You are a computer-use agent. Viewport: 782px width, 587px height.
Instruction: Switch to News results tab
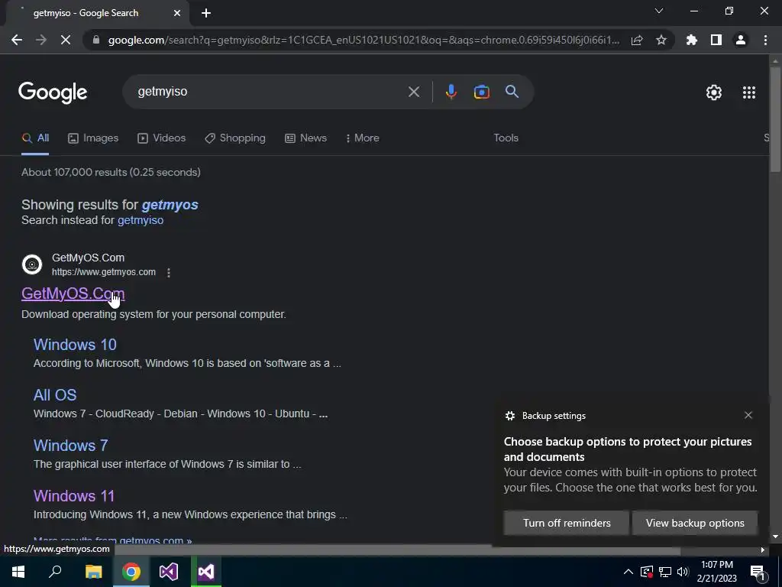coord(305,138)
